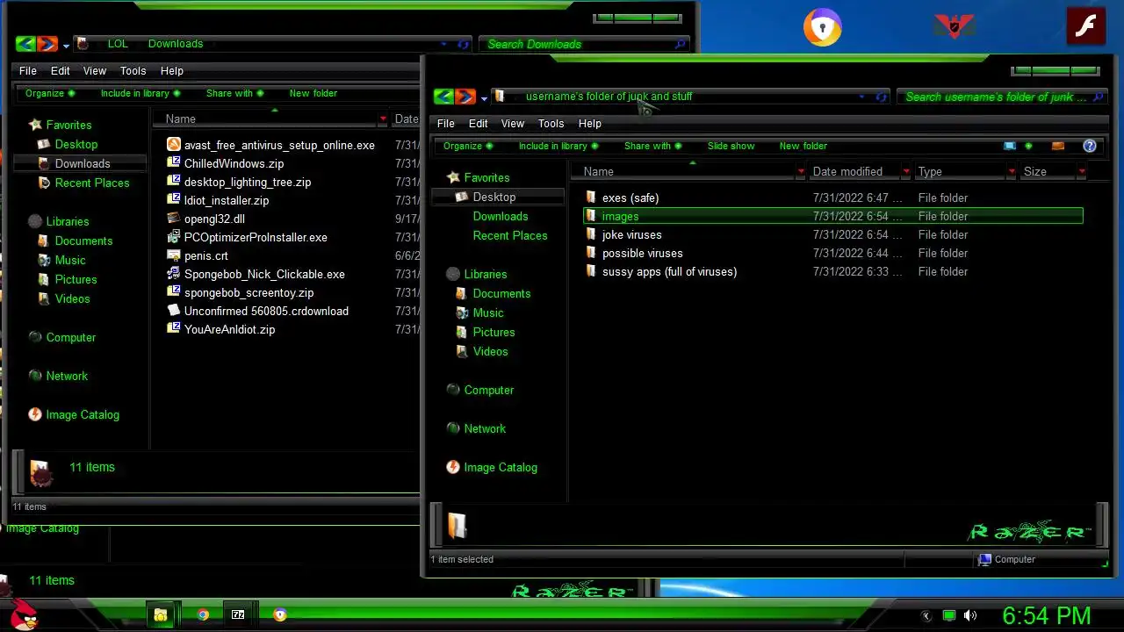
Task: Select PCOptimizerProInstaller.exe file
Action: (x=256, y=237)
